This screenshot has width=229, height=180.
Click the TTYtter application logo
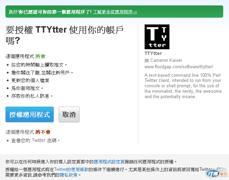coord(157,37)
